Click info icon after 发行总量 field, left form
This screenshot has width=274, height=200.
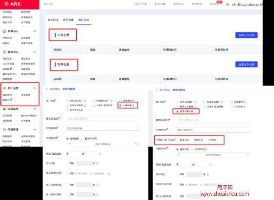(x=98, y=163)
